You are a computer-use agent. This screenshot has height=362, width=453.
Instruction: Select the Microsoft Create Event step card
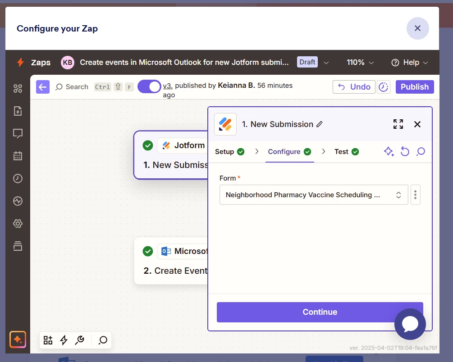(171, 261)
